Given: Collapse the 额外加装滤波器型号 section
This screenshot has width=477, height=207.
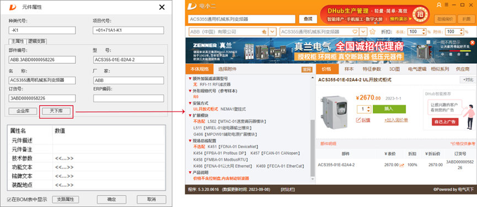Looking at the screenshot, I should [x=190, y=79].
